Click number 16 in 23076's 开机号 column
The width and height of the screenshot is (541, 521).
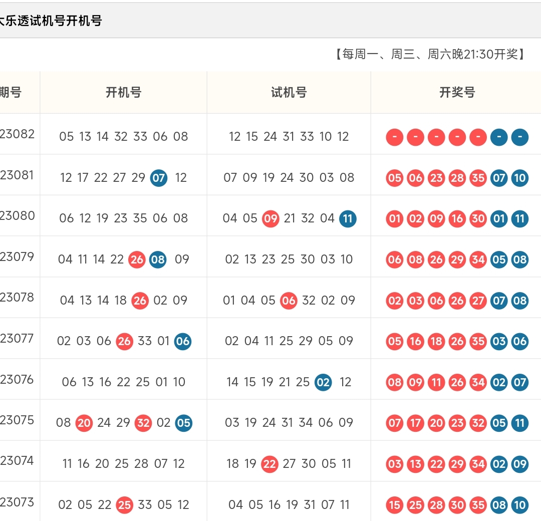(105, 382)
